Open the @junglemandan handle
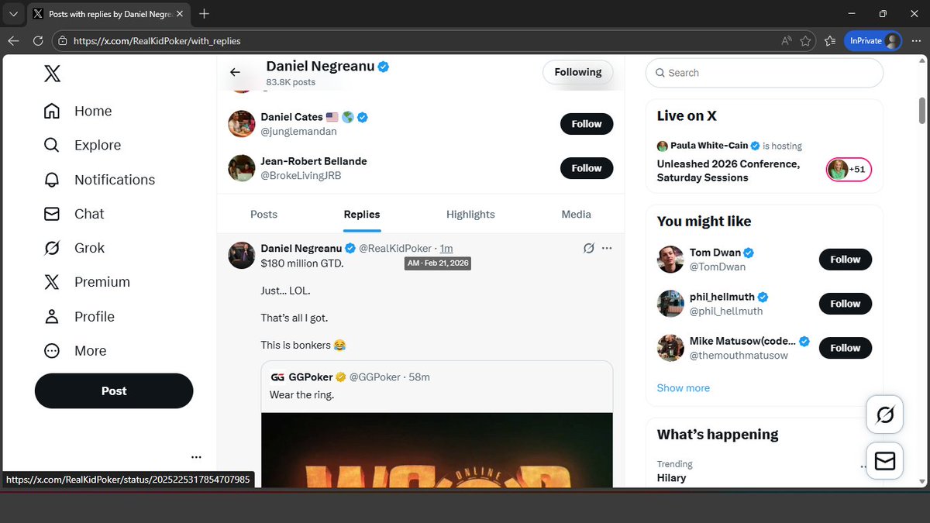The image size is (930, 523). (x=298, y=132)
